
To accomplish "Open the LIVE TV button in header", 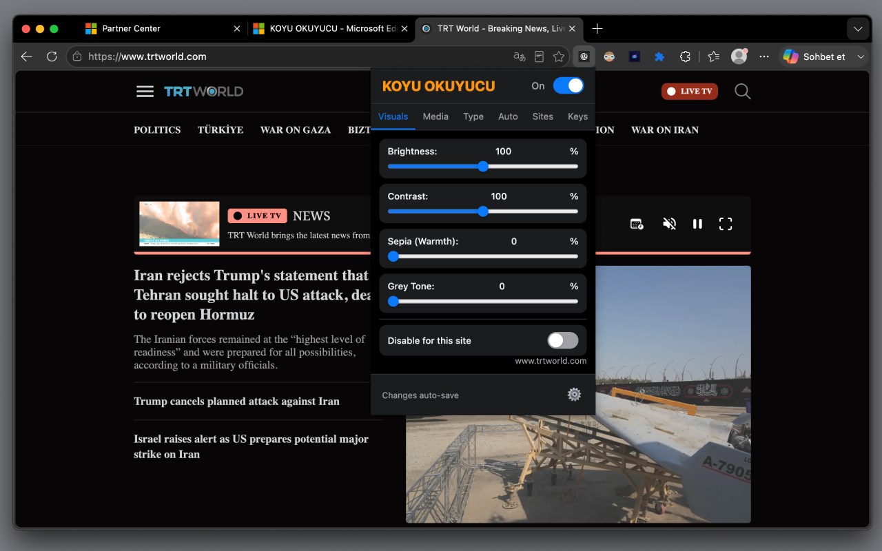I will tap(690, 91).
